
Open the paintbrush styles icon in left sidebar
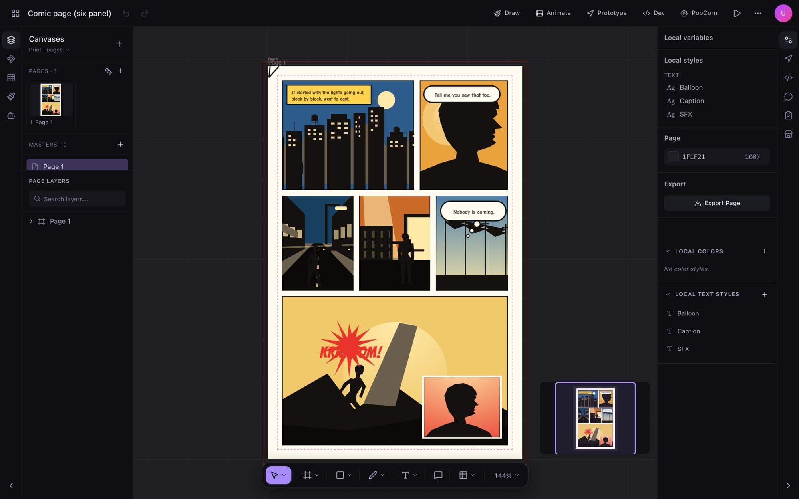[x=11, y=96]
